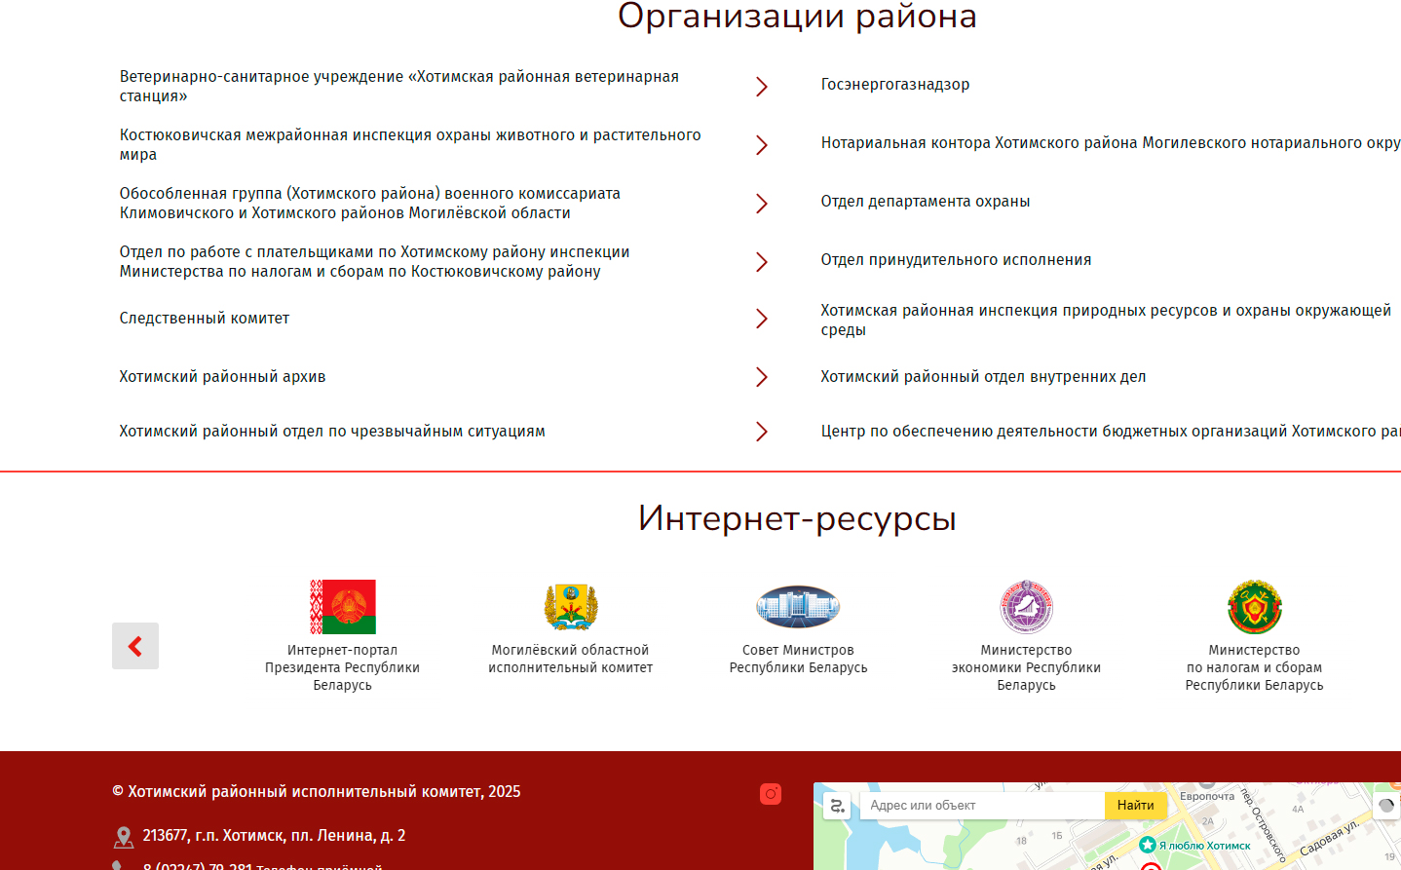The width and height of the screenshot is (1401, 870).
Task: Open the President of Belarus portal flag logo
Action: pos(342,606)
